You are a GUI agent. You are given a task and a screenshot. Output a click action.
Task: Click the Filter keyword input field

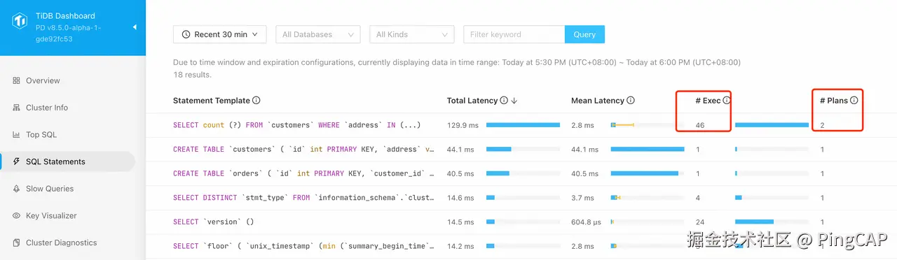click(514, 34)
